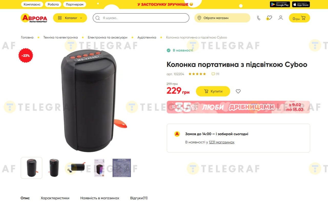Open the user account profile icon
The image size is (328, 202).
point(281,18)
